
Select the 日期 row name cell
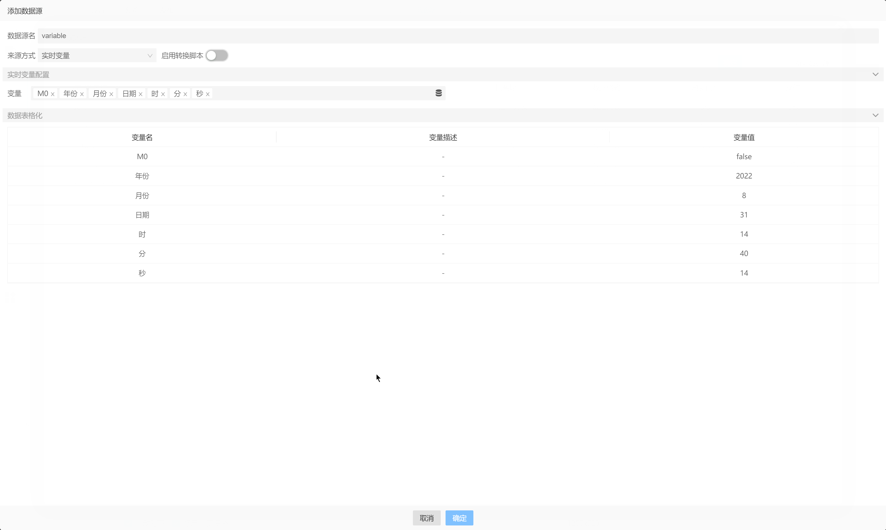click(x=142, y=215)
